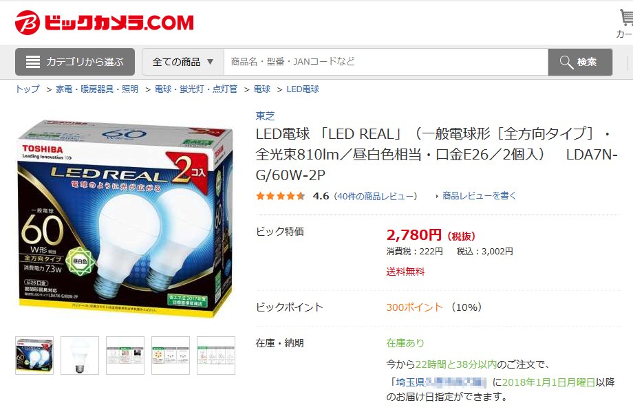Focus the product name search field
Viewport: 633px width, 416px height.
(386, 62)
